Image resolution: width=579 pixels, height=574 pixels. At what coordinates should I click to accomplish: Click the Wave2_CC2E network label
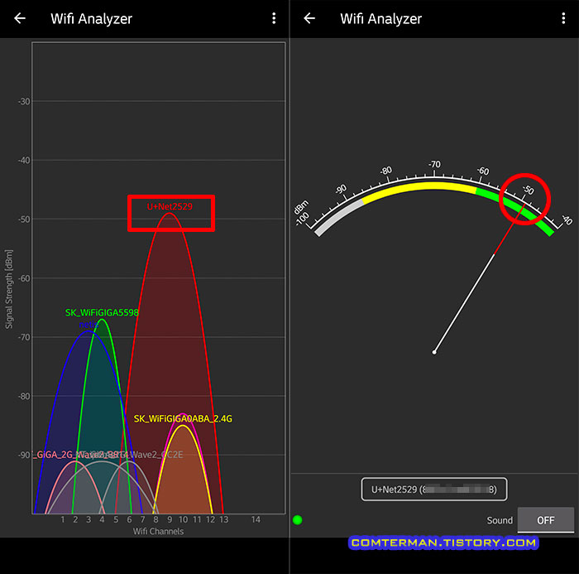[156, 455]
